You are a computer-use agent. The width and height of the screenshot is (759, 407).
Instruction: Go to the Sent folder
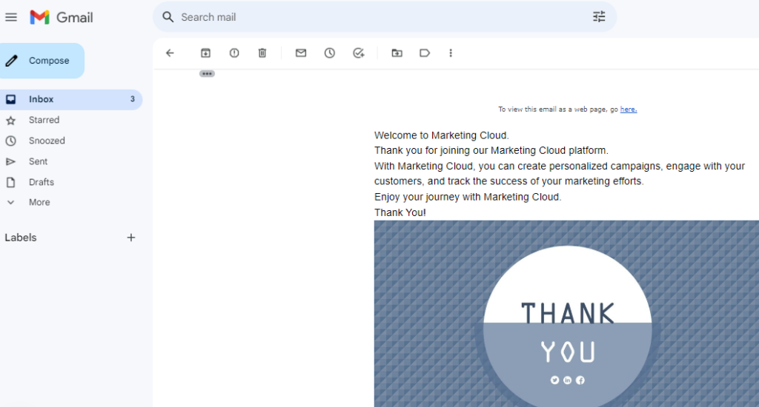pyautogui.click(x=38, y=161)
